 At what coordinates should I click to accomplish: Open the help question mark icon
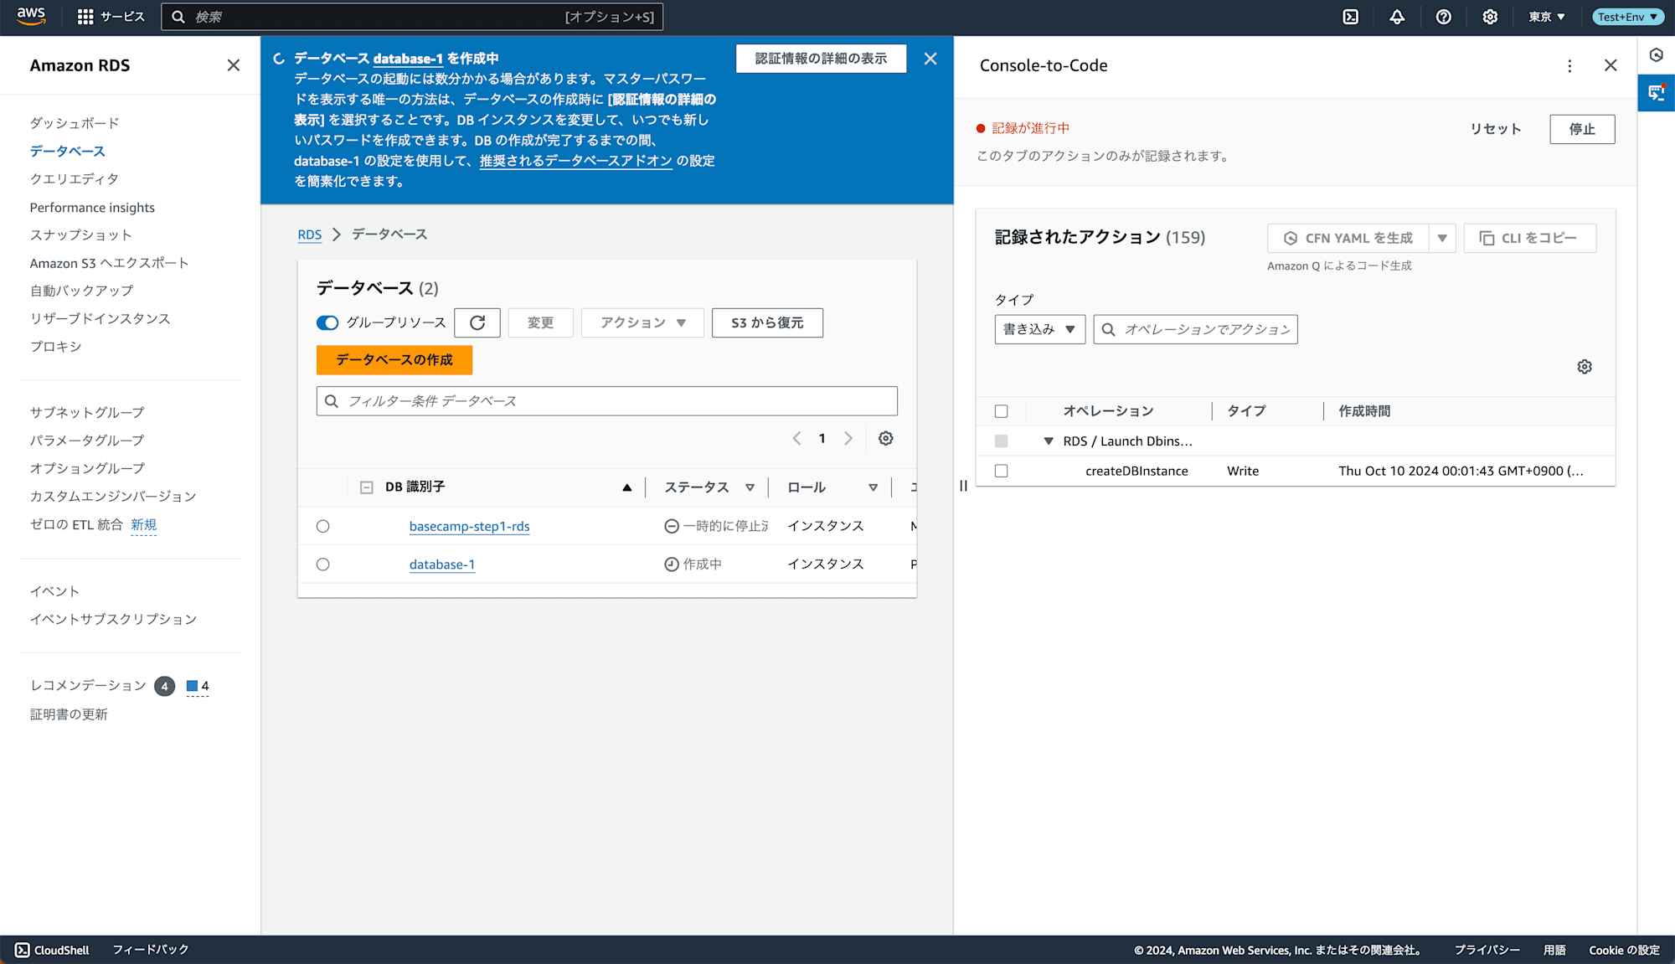point(1443,17)
